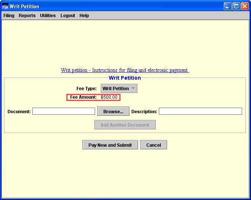Image resolution: width=251 pixels, height=200 pixels.
Task: Click Add Another Document button
Action: pos(125,125)
